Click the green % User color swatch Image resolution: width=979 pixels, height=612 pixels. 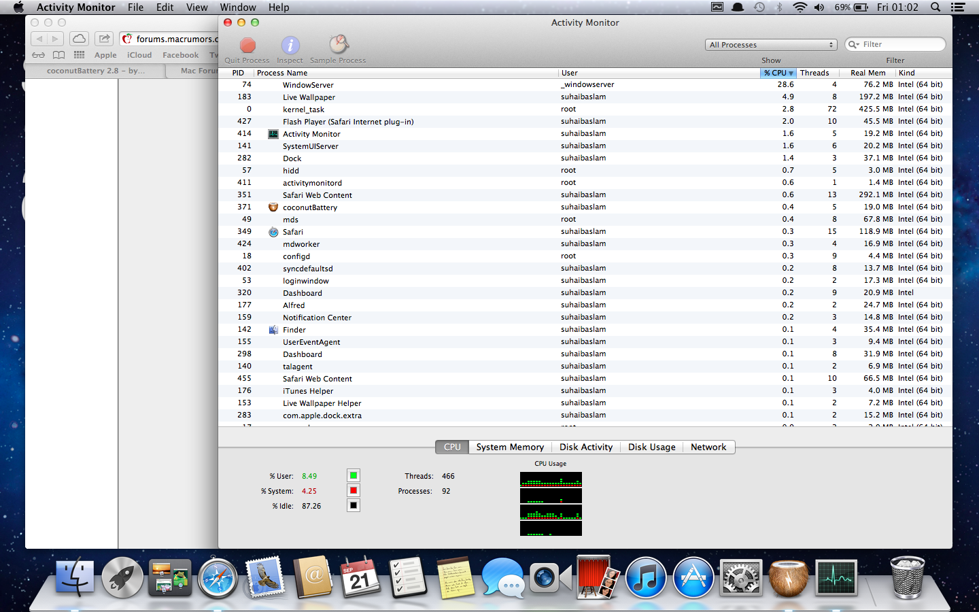pyautogui.click(x=353, y=475)
